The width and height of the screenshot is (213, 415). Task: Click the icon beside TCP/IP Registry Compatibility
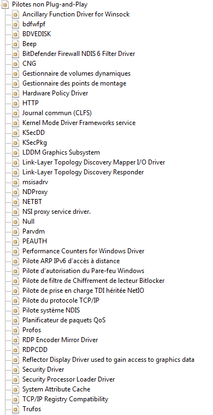pyautogui.click(x=15, y=400)
